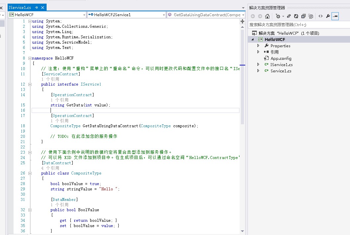Select the solution 'HelloWCF' root node
The width and height of the screenshot is (350, 235).
(289, 33)
